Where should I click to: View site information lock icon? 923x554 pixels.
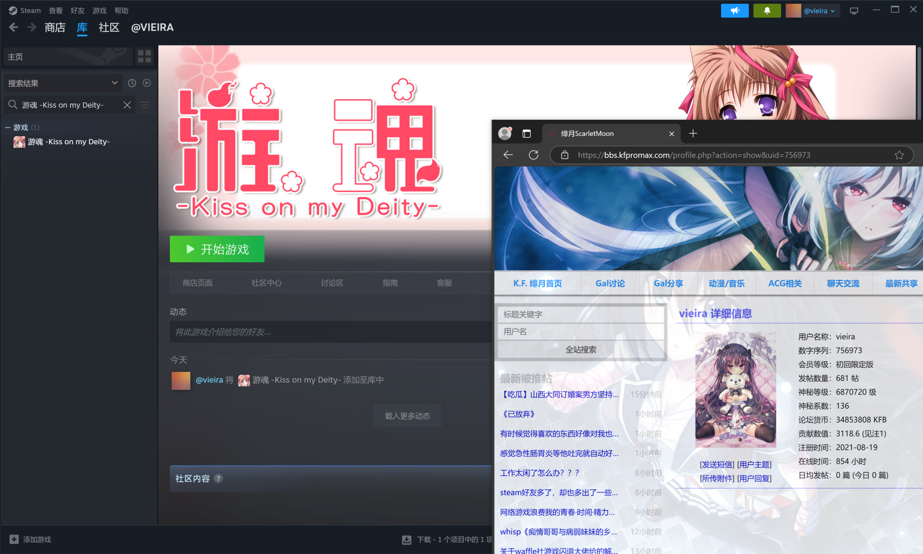coord(565,155)
